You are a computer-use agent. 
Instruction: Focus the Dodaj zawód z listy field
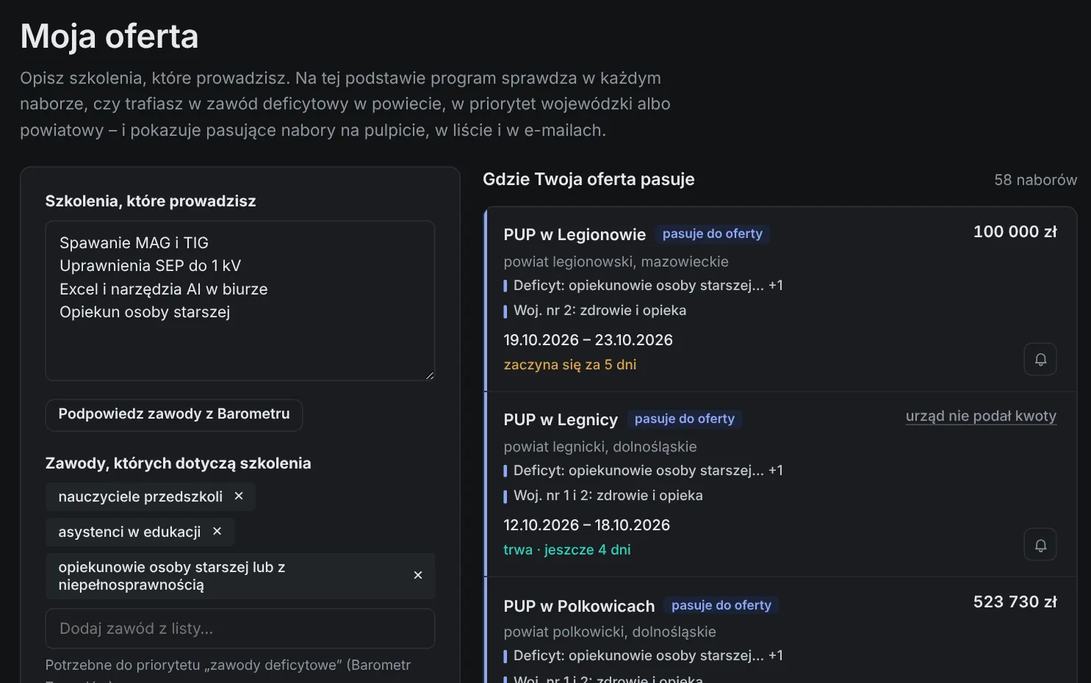(240, 629)
